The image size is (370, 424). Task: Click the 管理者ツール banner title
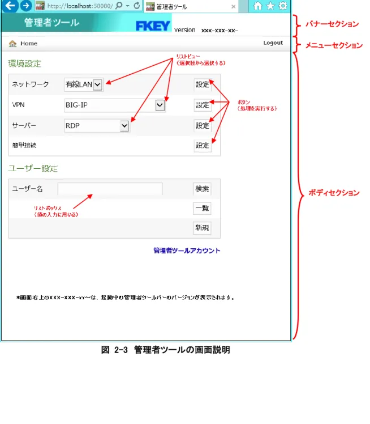52,23
